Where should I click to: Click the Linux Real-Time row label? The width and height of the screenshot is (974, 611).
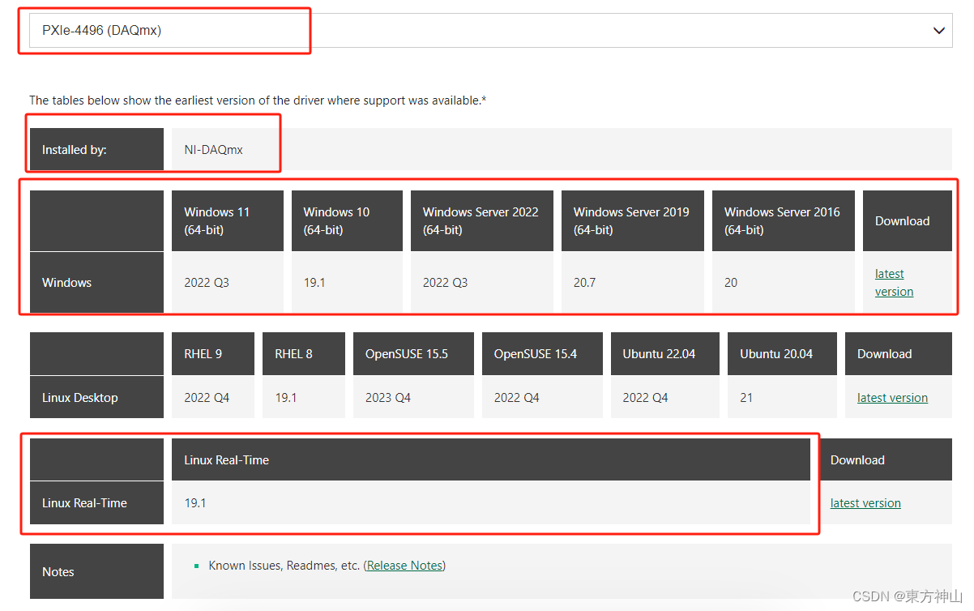(96, 503)
